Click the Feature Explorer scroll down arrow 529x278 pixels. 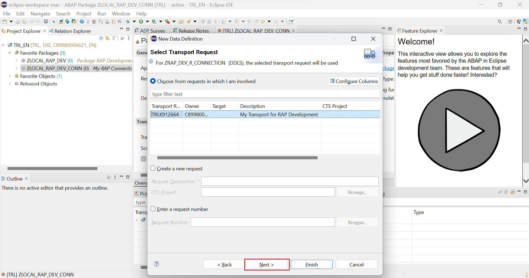coord(526,181)
